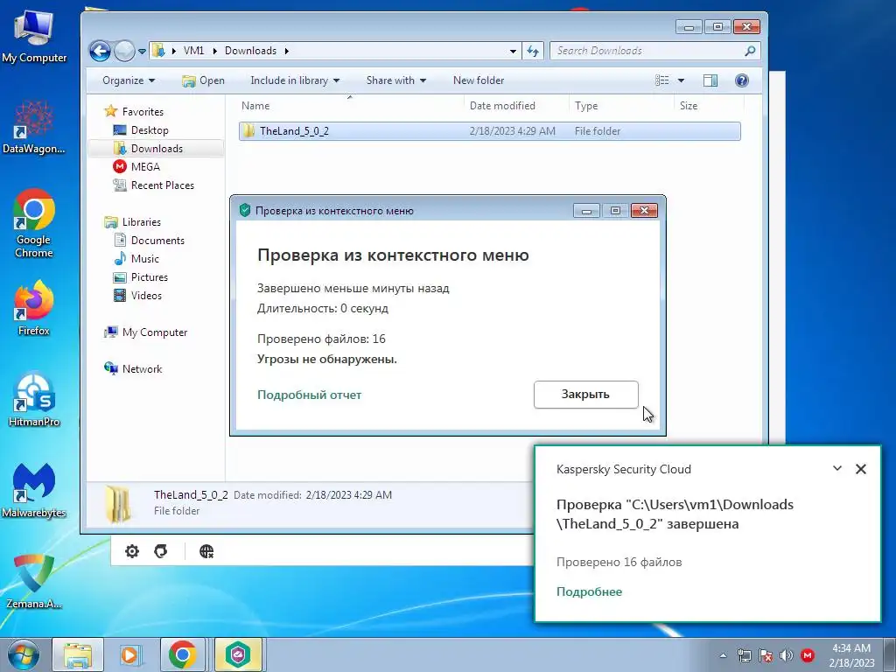Screen dimensions: 896x672
Task: Click New folder in toolbar
Action: 479,80
